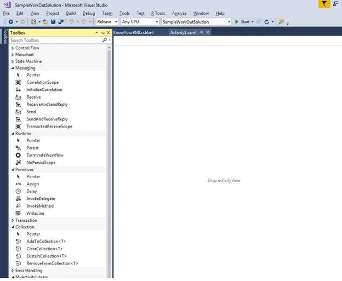The height and width of the screenshot is (281, 342).
Task: Open the Toolbox window position dropdown arrow
Action: [96, 33]
